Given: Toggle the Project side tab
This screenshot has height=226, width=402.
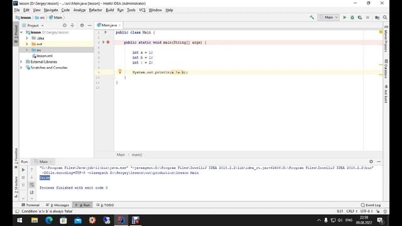Looking at the screenshot, I should (x=16, y=34).
